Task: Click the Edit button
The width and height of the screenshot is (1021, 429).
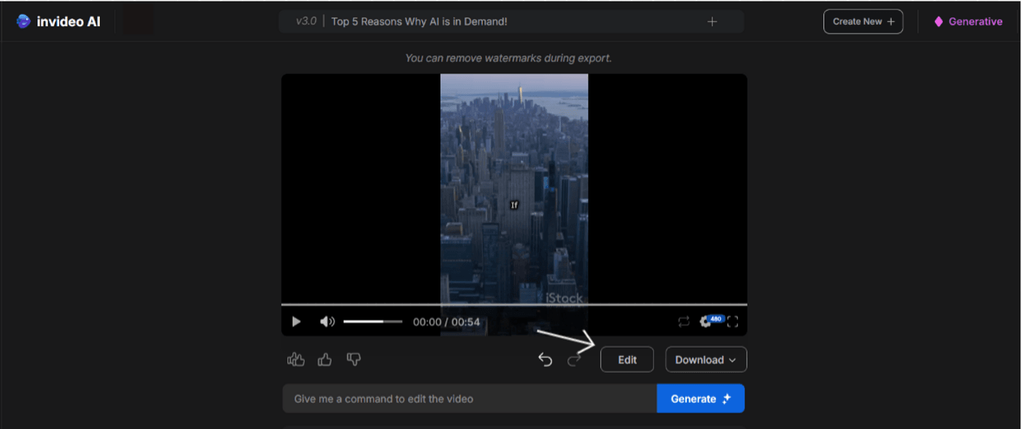Action: [626, 359]
